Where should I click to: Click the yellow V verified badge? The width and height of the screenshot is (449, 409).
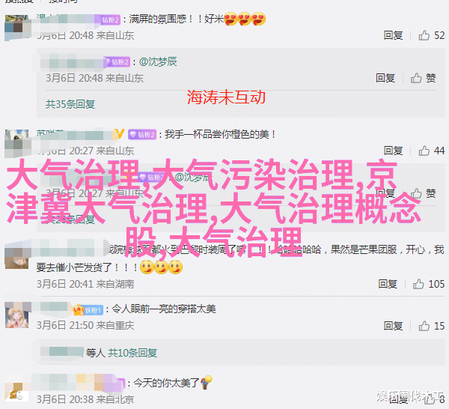point(120,134)
